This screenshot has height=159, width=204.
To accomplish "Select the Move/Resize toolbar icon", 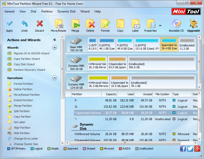I will pos(58,24).
